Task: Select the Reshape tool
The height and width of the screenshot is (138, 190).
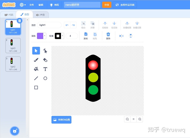Action: 45,51
